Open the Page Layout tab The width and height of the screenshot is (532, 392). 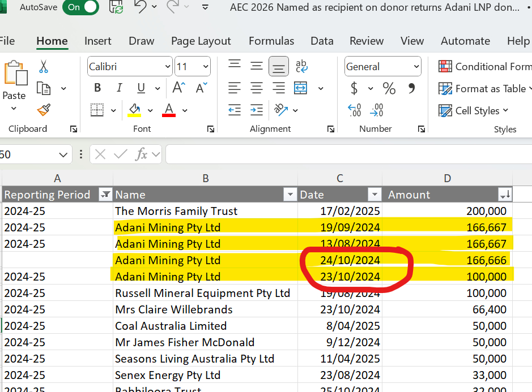(201, 41)
